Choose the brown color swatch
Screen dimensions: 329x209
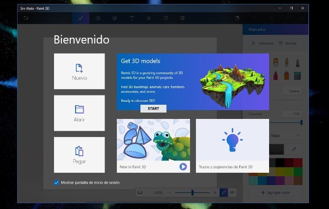point(298,181)
